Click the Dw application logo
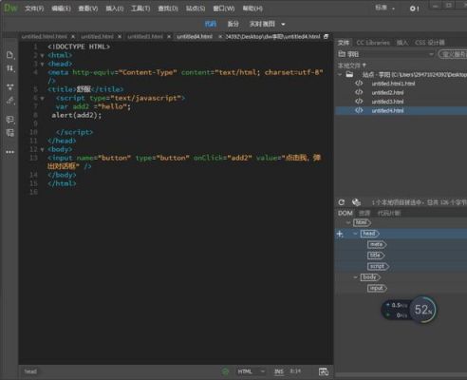467x380 pixels. (x=10, y=8)
